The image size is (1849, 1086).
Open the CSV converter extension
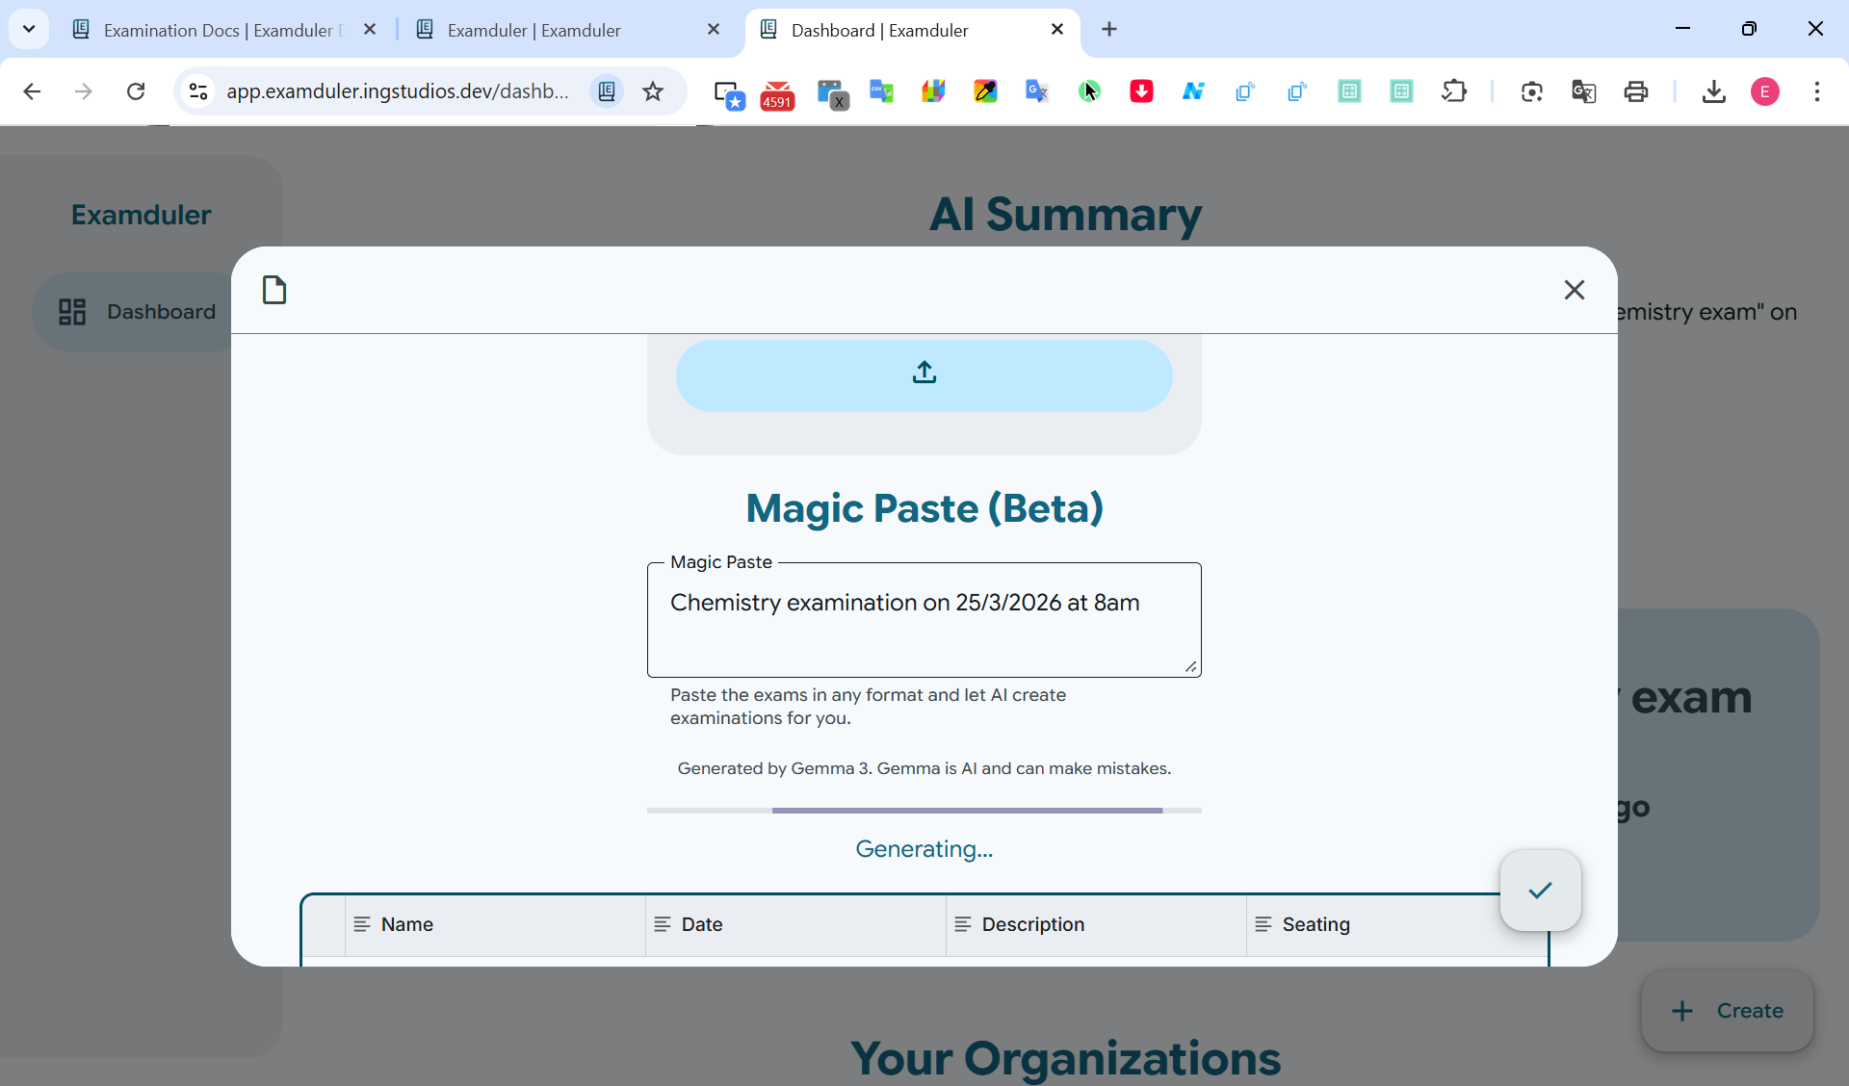pos(882,91)
